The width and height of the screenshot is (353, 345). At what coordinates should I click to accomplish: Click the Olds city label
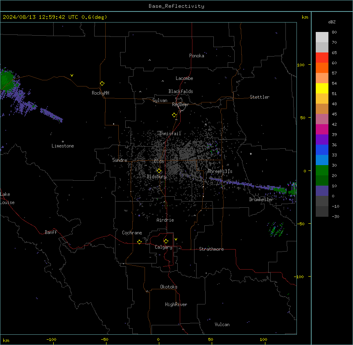pos(159,161)
